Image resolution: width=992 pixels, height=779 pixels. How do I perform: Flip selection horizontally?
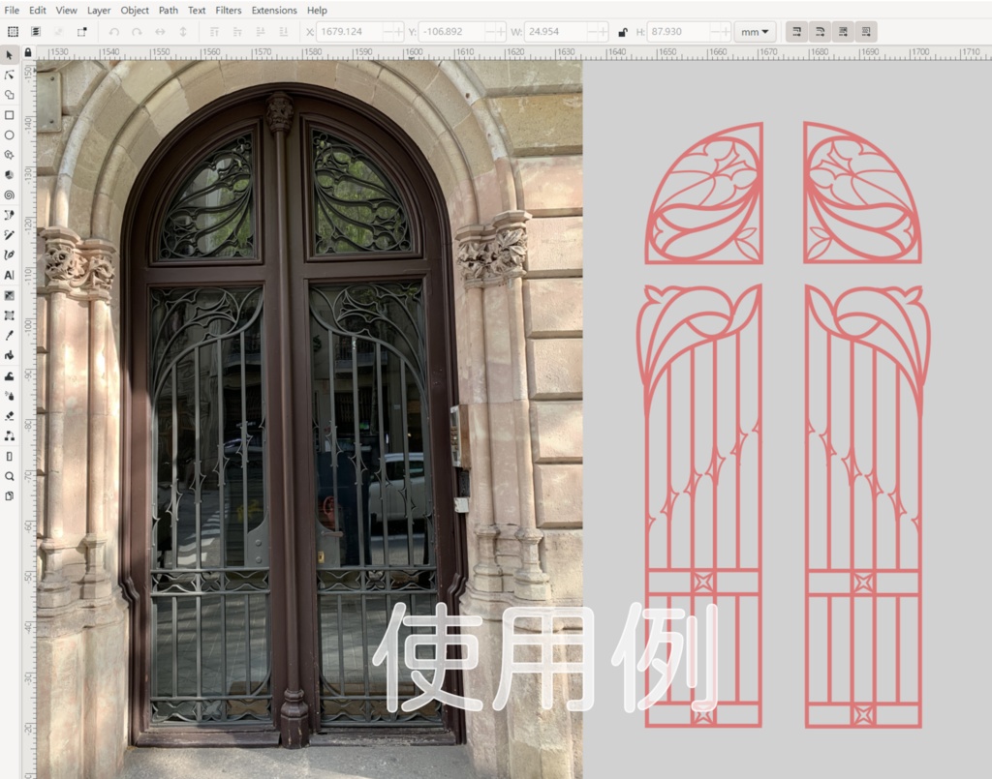click(160, 32)
